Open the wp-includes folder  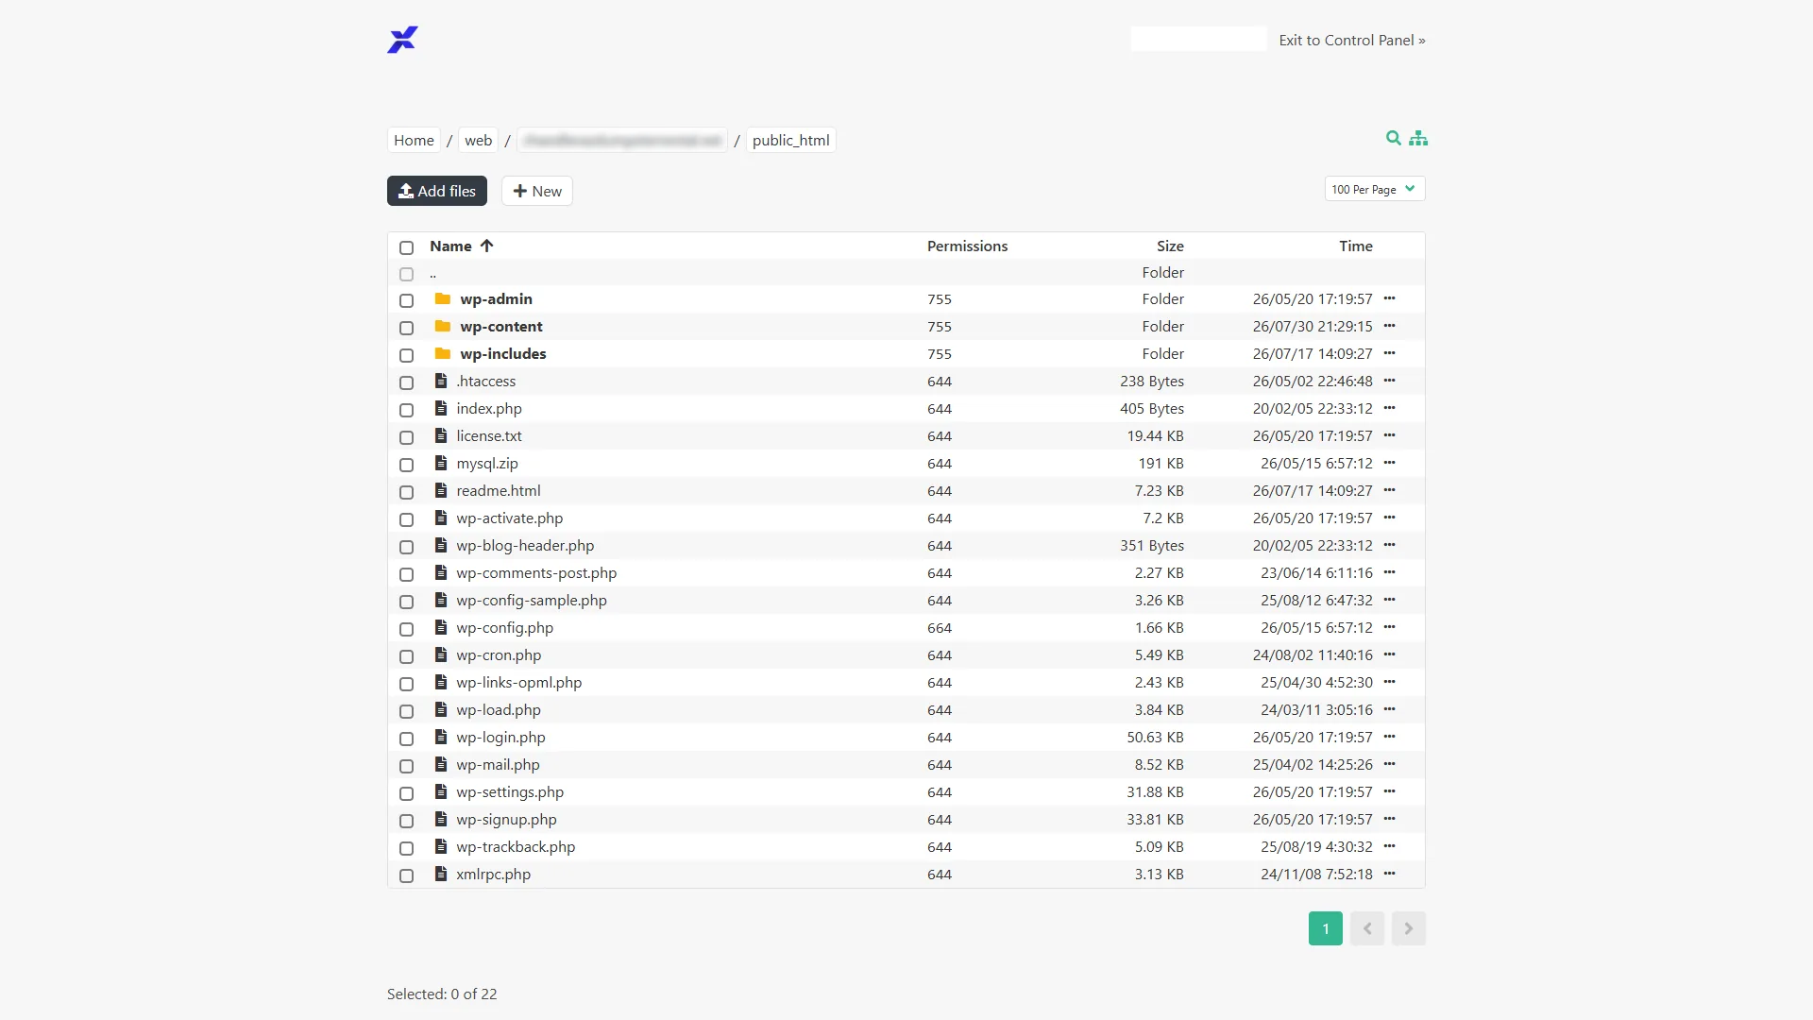click(x=503, y=353)
